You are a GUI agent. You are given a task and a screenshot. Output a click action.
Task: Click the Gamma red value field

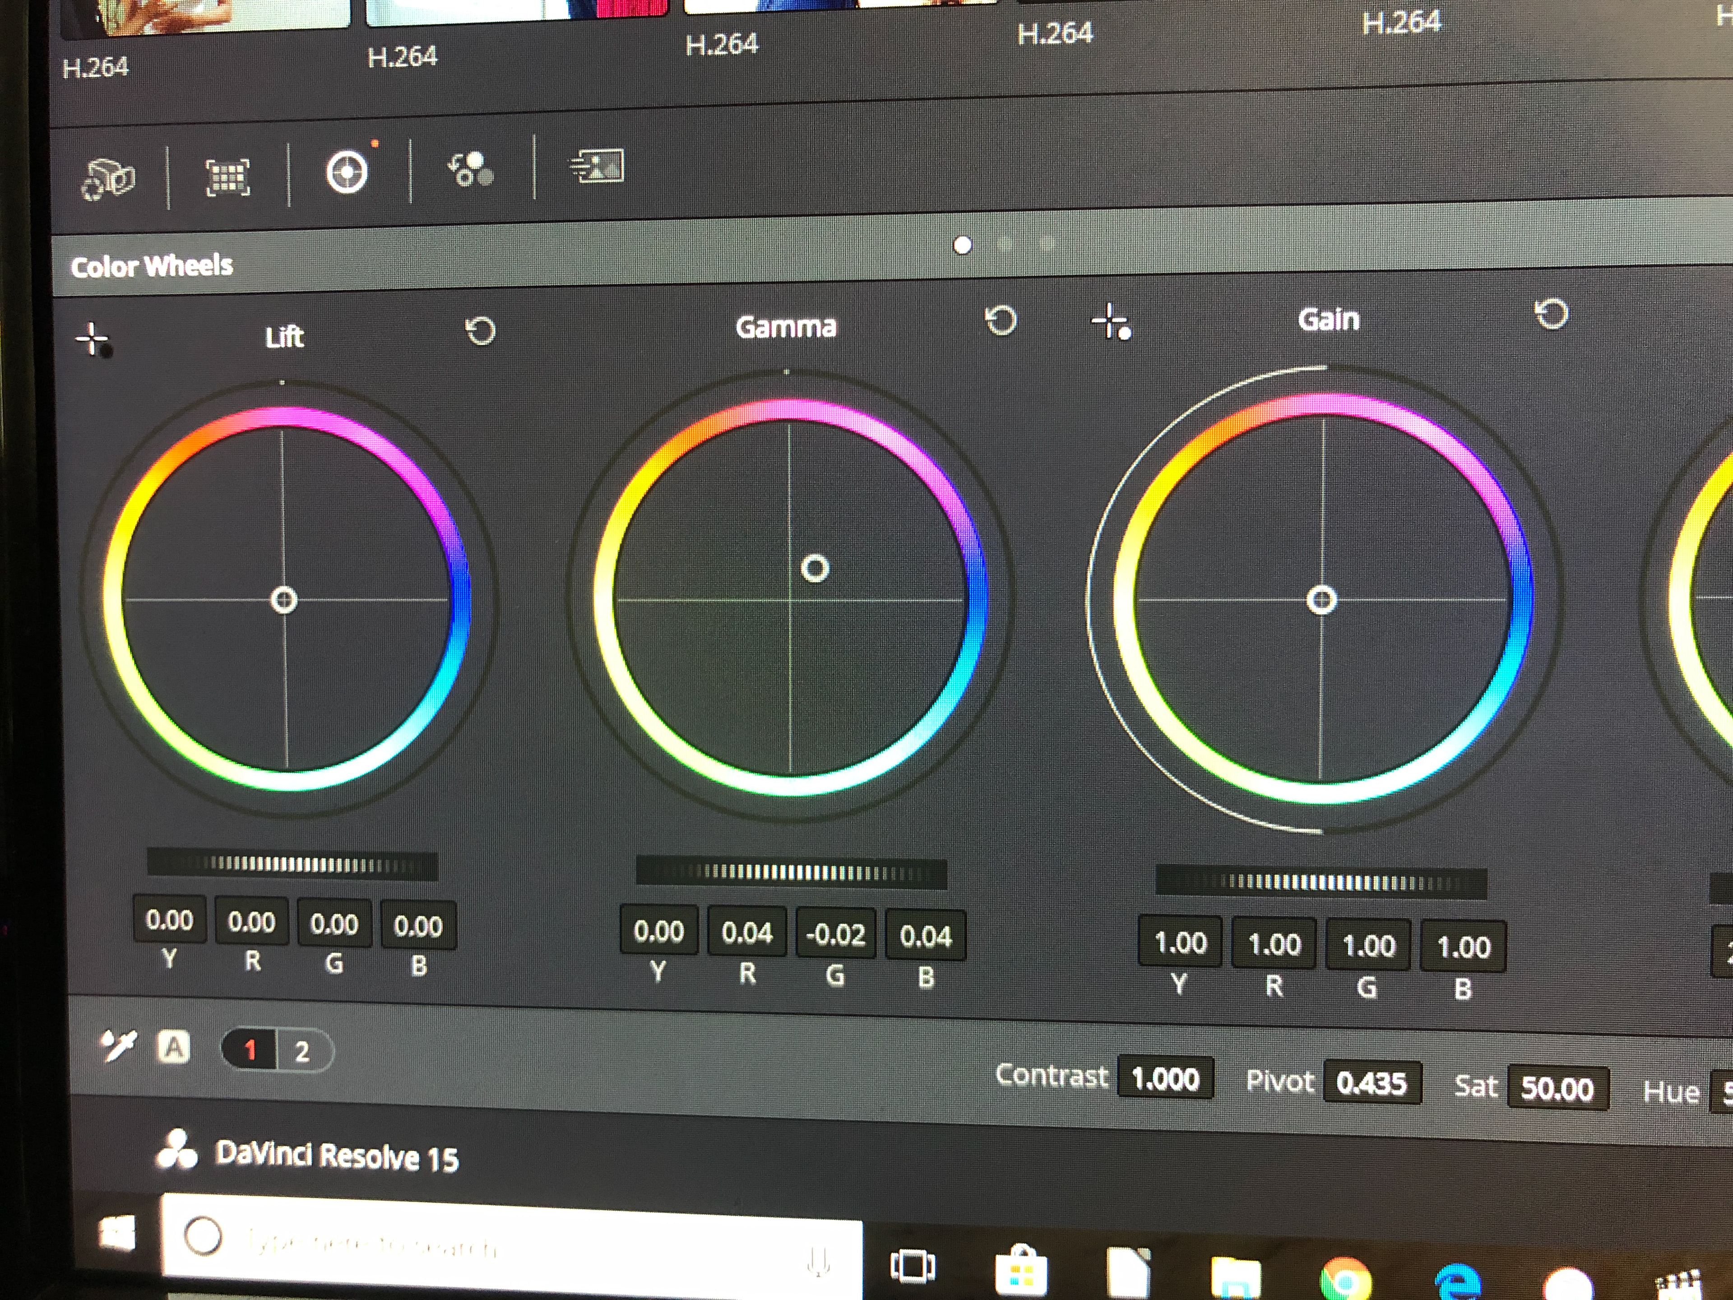746,933
